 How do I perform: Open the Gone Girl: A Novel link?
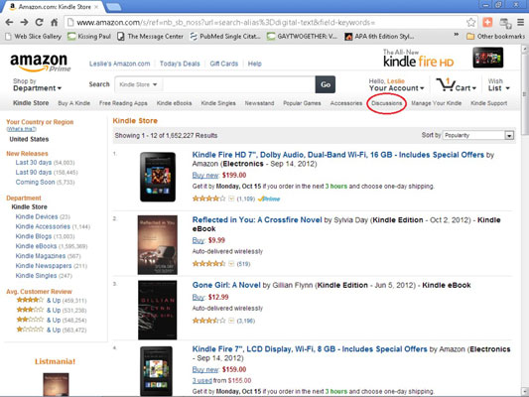[x=226, y=285]
